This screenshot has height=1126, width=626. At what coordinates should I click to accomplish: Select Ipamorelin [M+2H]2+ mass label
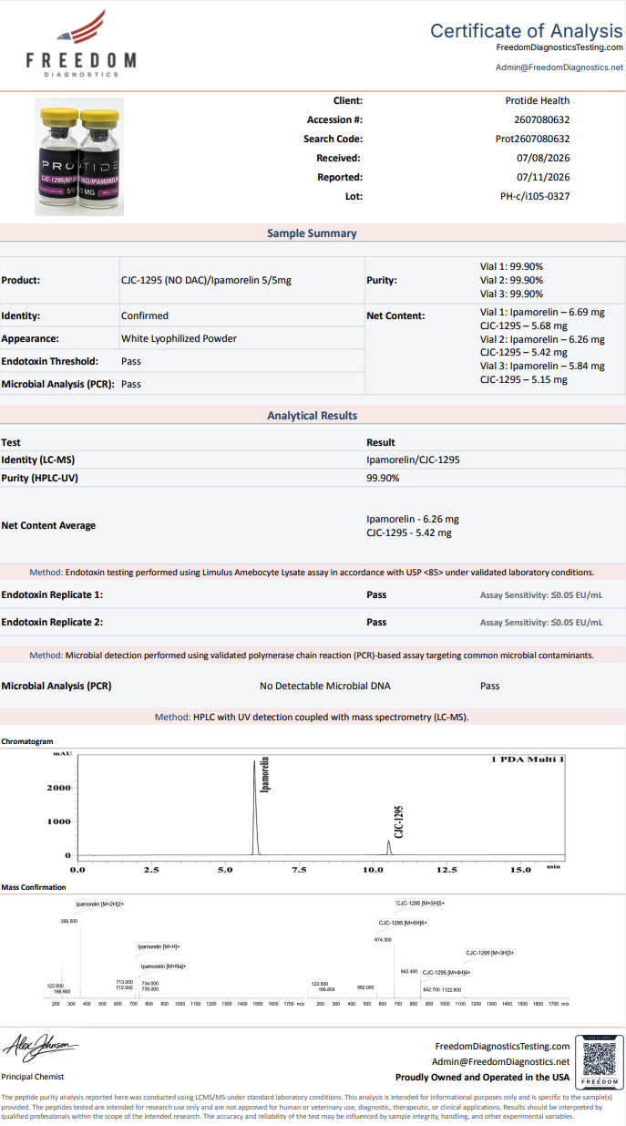(100, 904)
